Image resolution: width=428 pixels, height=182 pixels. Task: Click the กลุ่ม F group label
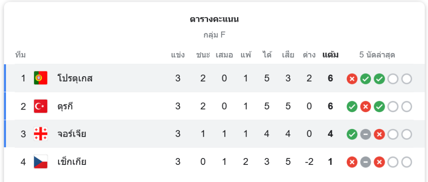[214, 35]
